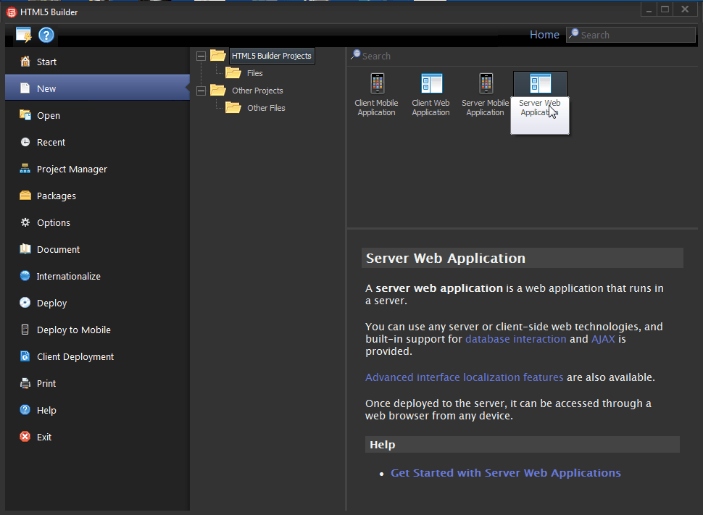Collapse the HTML5 Builder Projects tree node
The image size is (703, 515).
coord(201,56)
